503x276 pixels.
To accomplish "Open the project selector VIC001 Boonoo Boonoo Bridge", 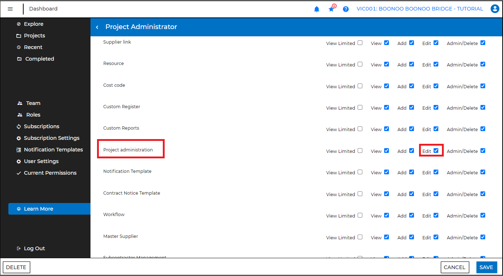I will pyautogui.click(x=420, y=9).
